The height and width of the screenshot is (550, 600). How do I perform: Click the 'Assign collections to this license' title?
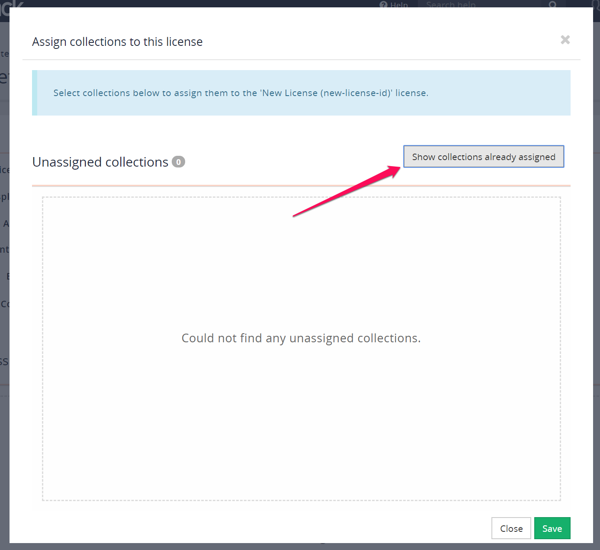(x=117, y=42)
